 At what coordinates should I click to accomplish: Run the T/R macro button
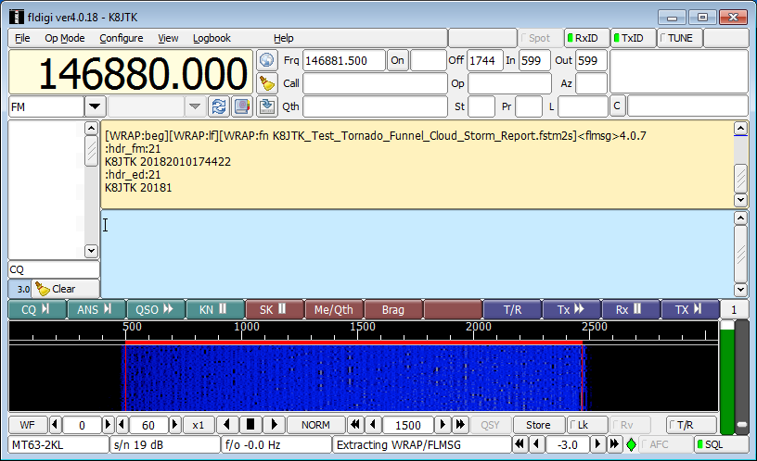(x=512, y=309)
